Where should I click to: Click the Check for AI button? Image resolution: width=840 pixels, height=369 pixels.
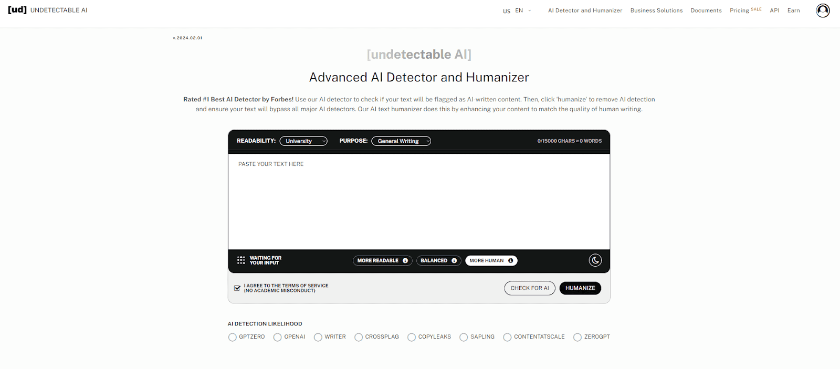click(530, 288)
